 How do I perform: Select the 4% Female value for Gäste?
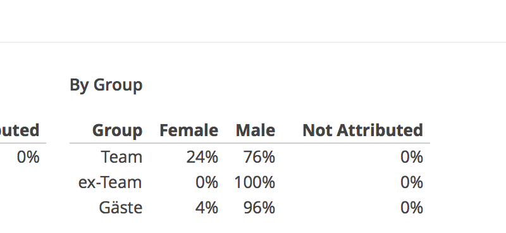pyautogui.click(x=207, y=208)
